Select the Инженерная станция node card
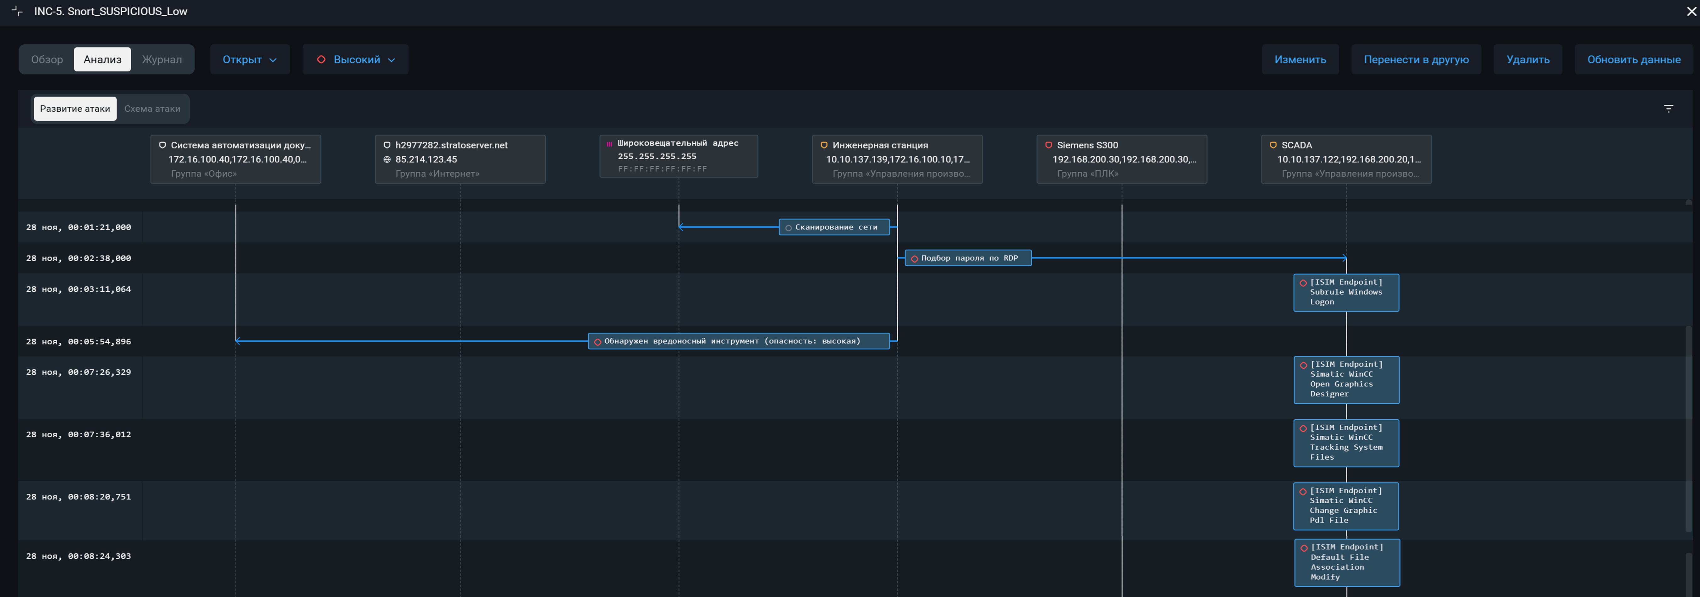 (x=897, y=159)
